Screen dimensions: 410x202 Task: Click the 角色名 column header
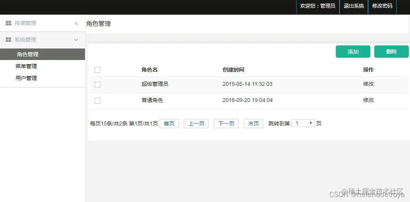(x=150, y=70)
